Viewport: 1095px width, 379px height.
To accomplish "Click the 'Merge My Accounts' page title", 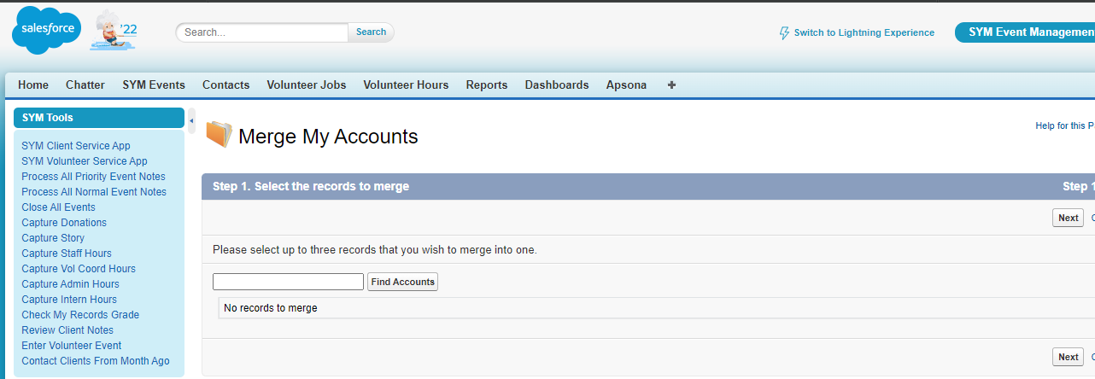I will pyautogui.click(x=328, y=137).
